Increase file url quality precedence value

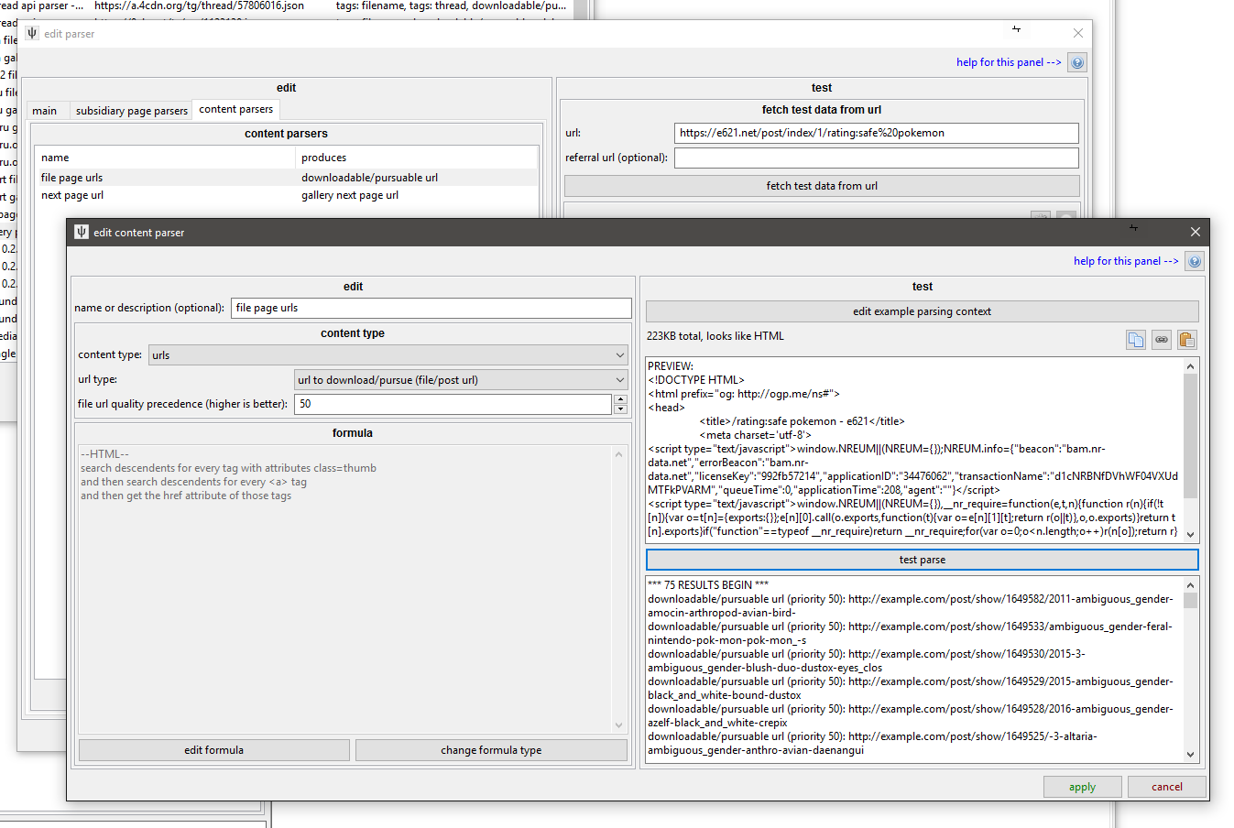(621, 398)
